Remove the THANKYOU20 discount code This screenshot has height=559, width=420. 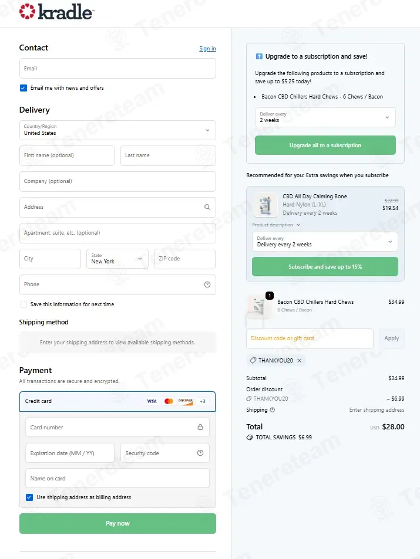tap(299, 360)
